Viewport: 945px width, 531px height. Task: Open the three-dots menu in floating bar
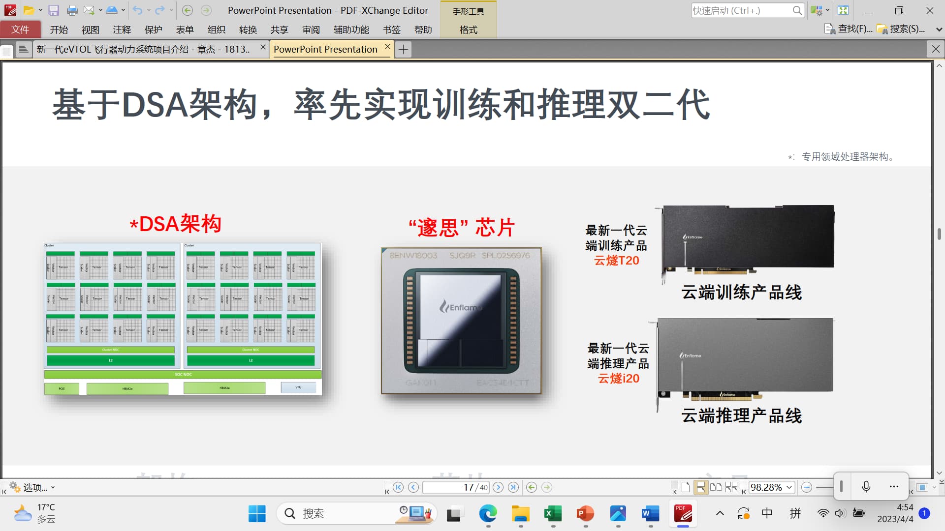coord(894,487)
